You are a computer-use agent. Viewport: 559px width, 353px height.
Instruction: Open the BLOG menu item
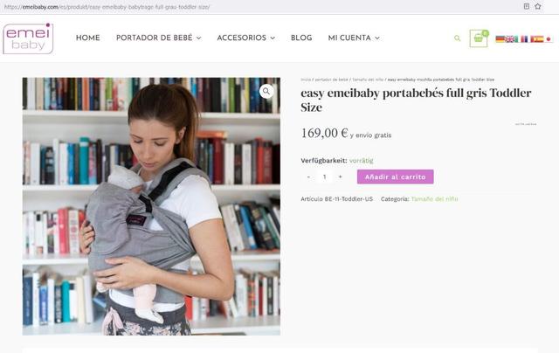click(x=301, y=38)
